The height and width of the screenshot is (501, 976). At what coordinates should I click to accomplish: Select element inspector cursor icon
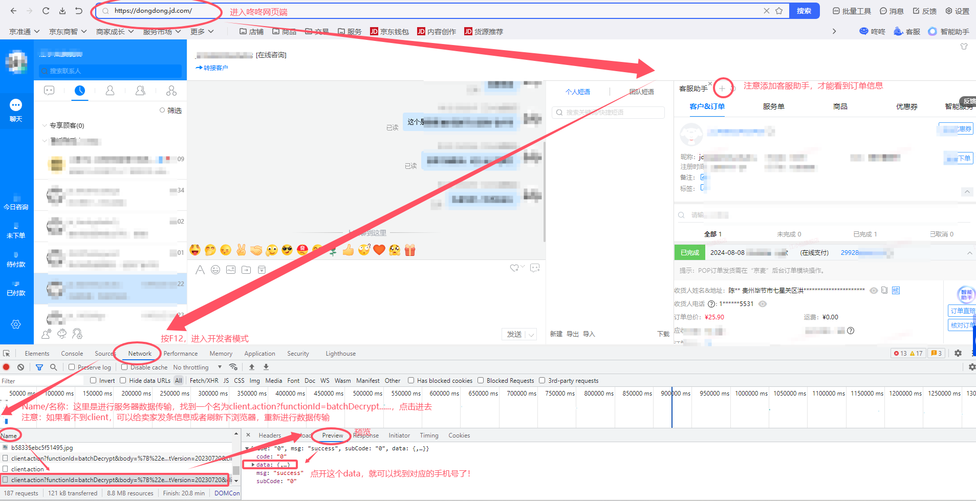7,354
